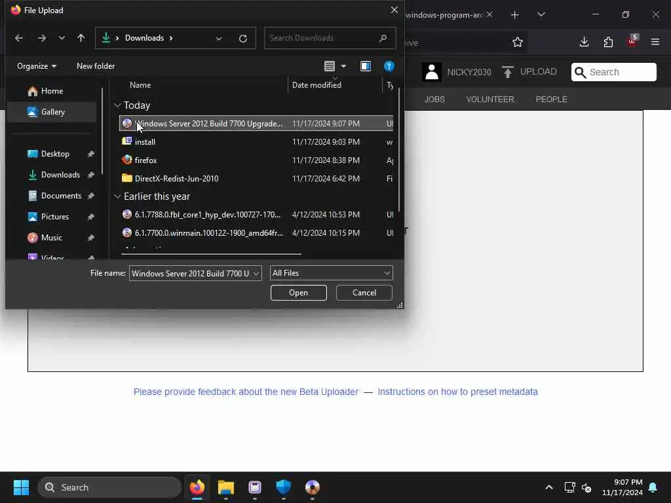
Task: Collapse the Today group
Action: tap(117, 105)
